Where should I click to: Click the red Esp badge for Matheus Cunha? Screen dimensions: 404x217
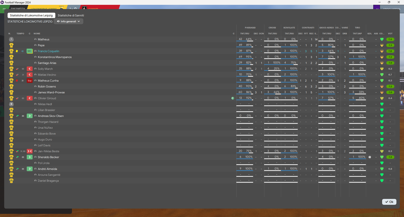30,81
